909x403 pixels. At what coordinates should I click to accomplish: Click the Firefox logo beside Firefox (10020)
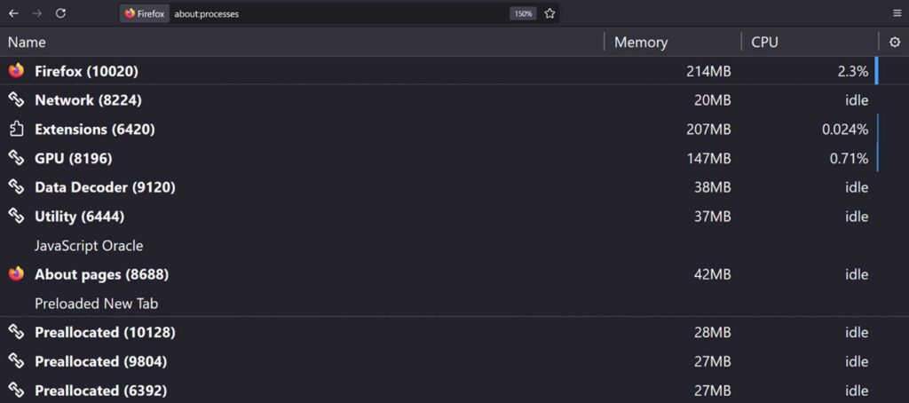tap(16, 71)
